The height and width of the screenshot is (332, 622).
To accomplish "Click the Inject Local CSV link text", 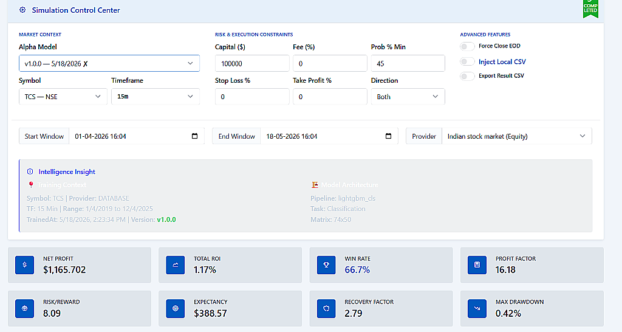I will (502, 61).
